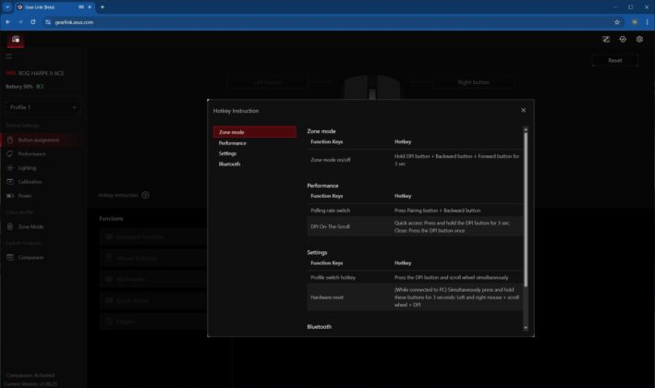655x388 pixels.
Task: Open Zone Mode in the sidebar
Action: 30,226
